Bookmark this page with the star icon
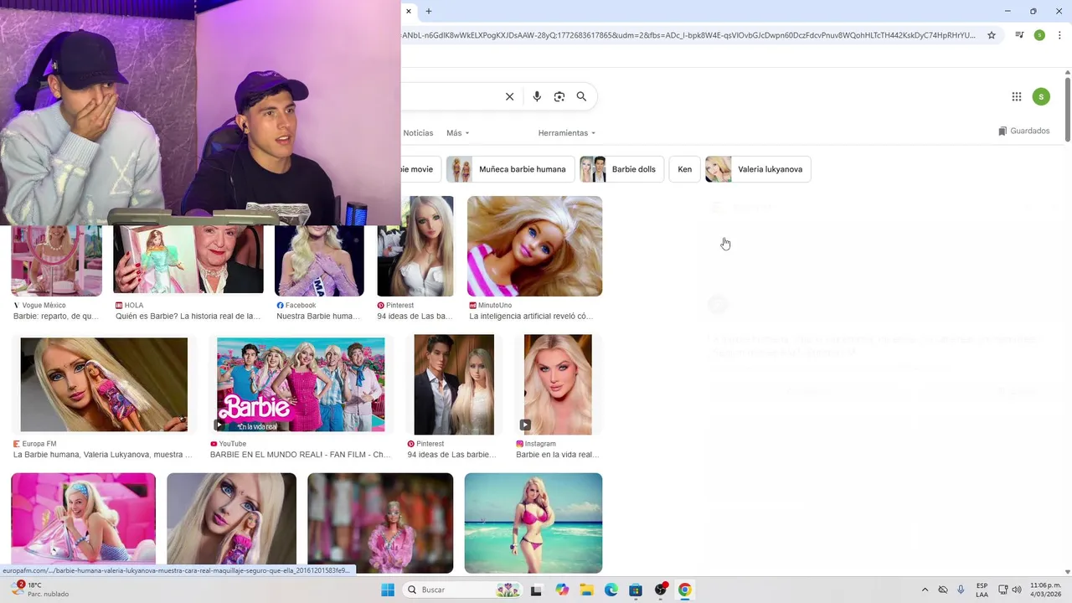The image size is (1072, 603). 992,35
